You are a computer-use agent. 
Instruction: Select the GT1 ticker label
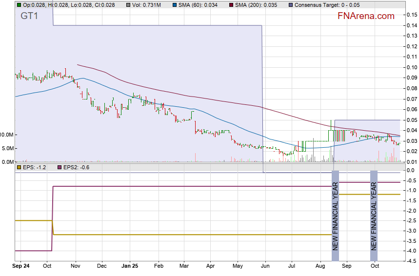(29, 16)
